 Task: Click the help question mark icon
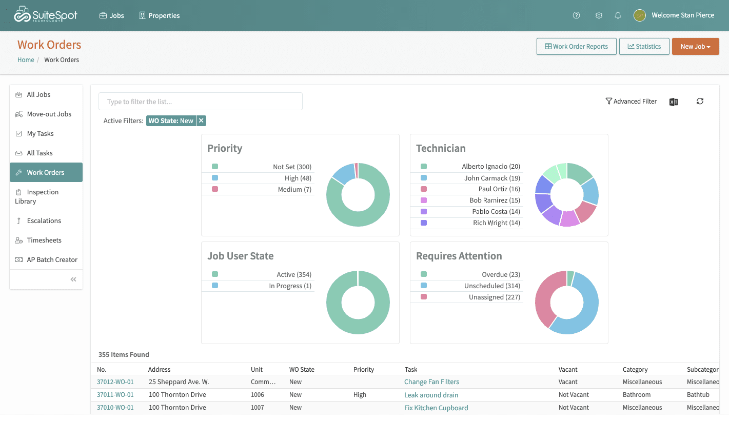tap(576, 15)
